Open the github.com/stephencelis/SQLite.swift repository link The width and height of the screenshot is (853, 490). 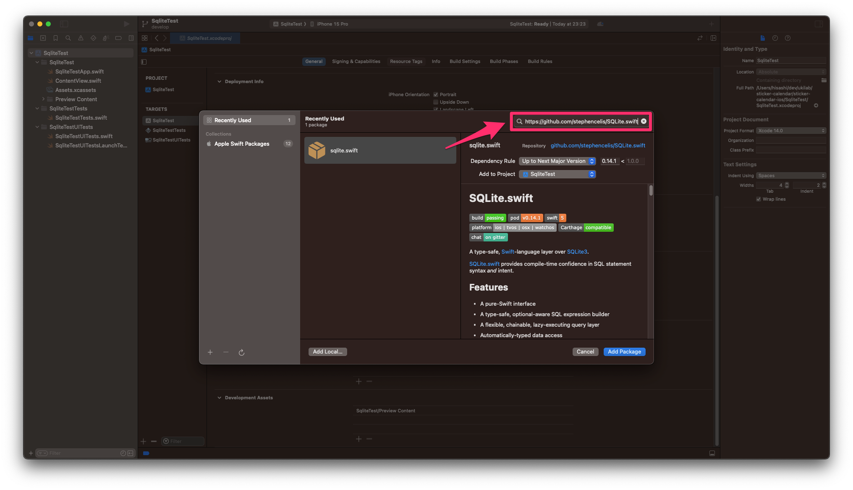pyautogui.click(x=598, y=146)
